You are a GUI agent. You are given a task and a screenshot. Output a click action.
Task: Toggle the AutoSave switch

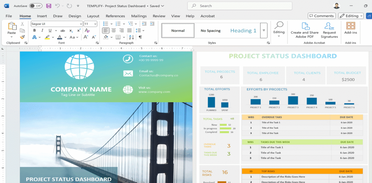pos(36,6)
